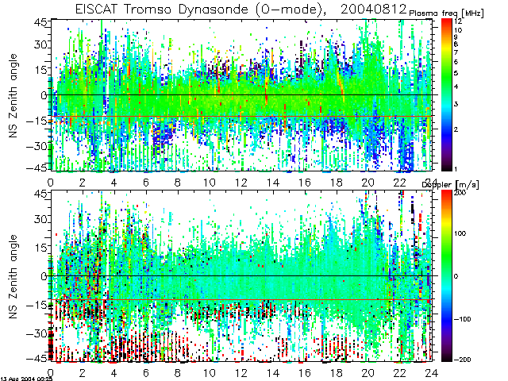Click the "6" tick on plasma freq colorbar
The width and height of the screenshot is (508, 381).
[456, 62]
